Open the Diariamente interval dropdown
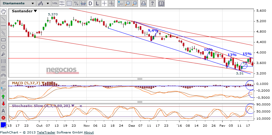Image resolution: width=272 pixels, height=135 pixels. [x=18, y=3]
